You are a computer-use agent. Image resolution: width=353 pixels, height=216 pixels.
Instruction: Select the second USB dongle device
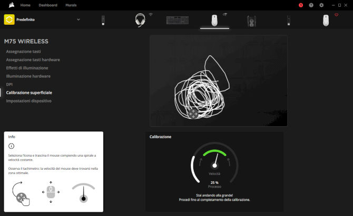(x=289, y=20)
